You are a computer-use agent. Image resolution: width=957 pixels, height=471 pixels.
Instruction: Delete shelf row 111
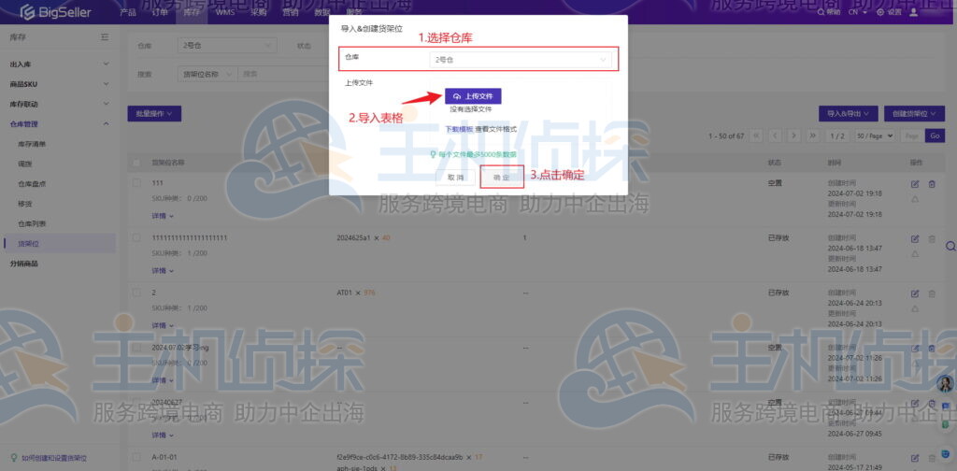(932, 184)
